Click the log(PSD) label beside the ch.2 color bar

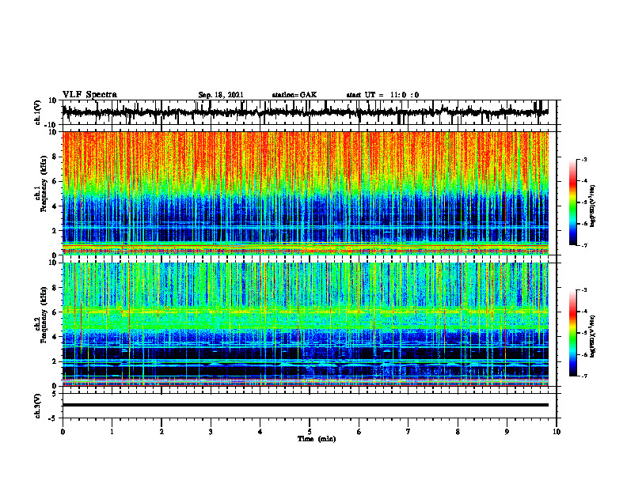(592, 335)
